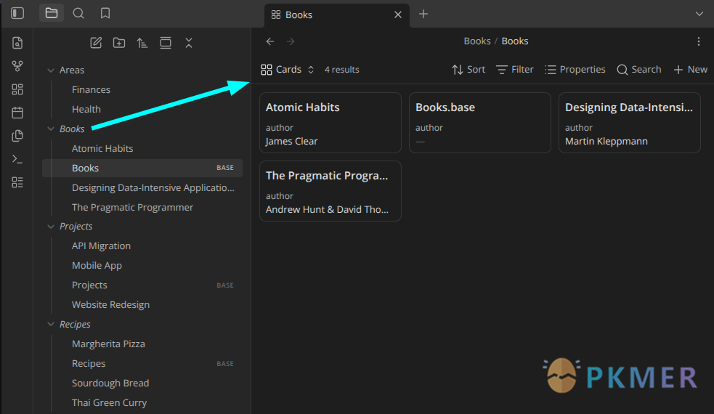Open the search pane magnifier icon
714x414 pixels.
[x=78, y=13]
